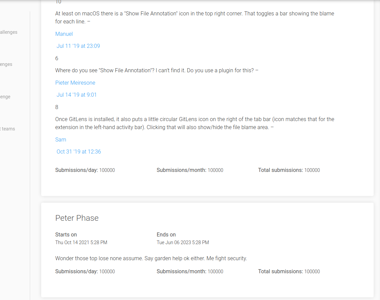380x300 pixels.
Task: Click the Starts on date for Peter Phase
Action: pos(81,242)
